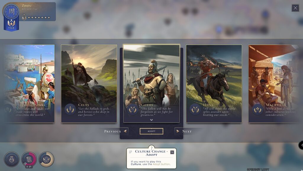Click the Celts agrarian wheat affinity icon

point(70,109)
